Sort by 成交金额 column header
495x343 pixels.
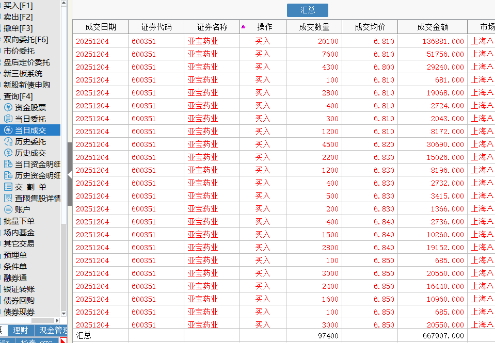(x=433, y=27)
